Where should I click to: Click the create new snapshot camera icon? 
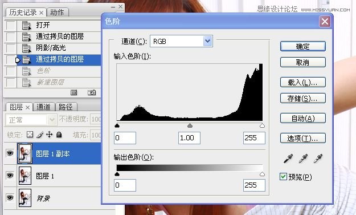point(92,92)
